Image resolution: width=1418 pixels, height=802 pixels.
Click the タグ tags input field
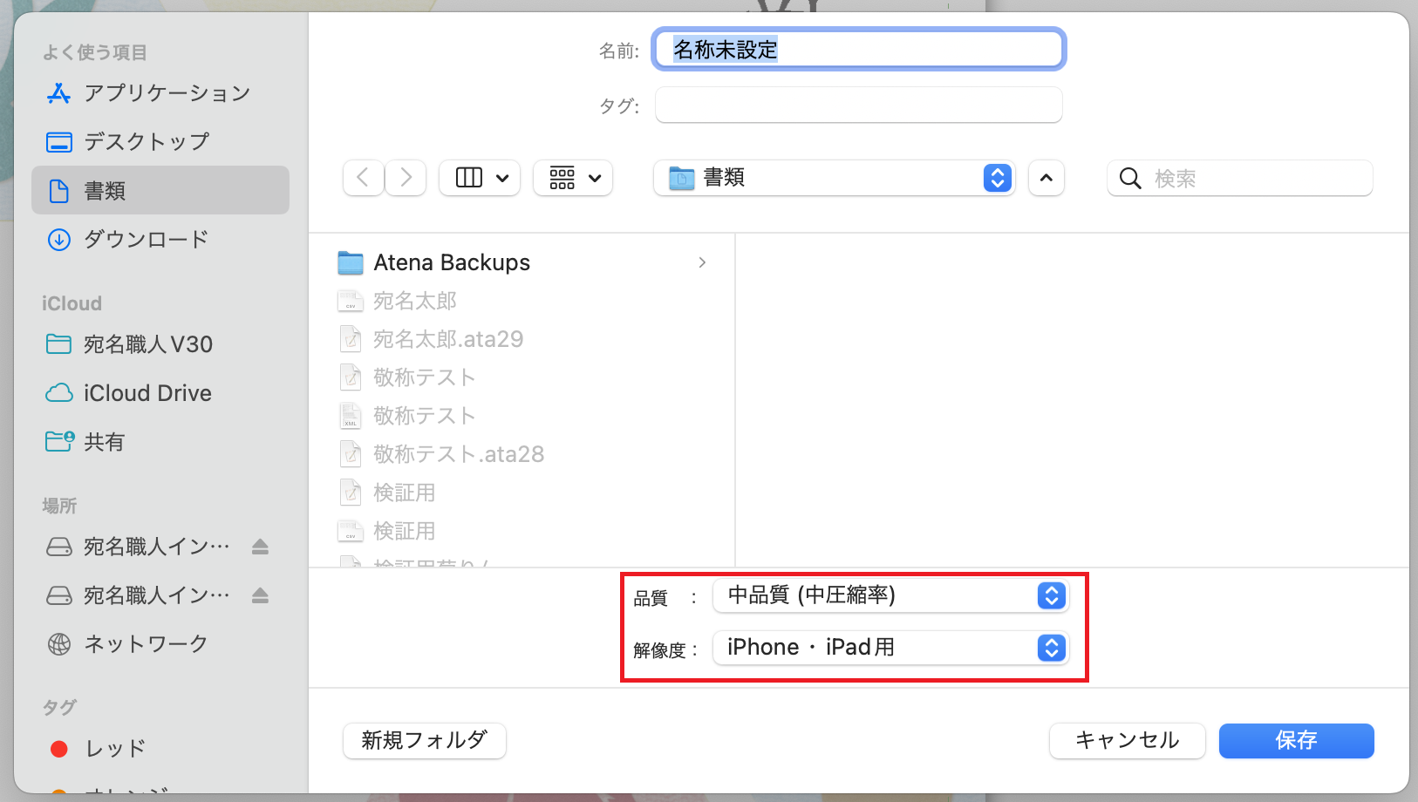pos(858,105)
